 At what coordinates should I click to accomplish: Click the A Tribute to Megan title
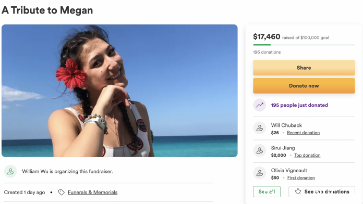pyautogui.click(x=47, y=10)
